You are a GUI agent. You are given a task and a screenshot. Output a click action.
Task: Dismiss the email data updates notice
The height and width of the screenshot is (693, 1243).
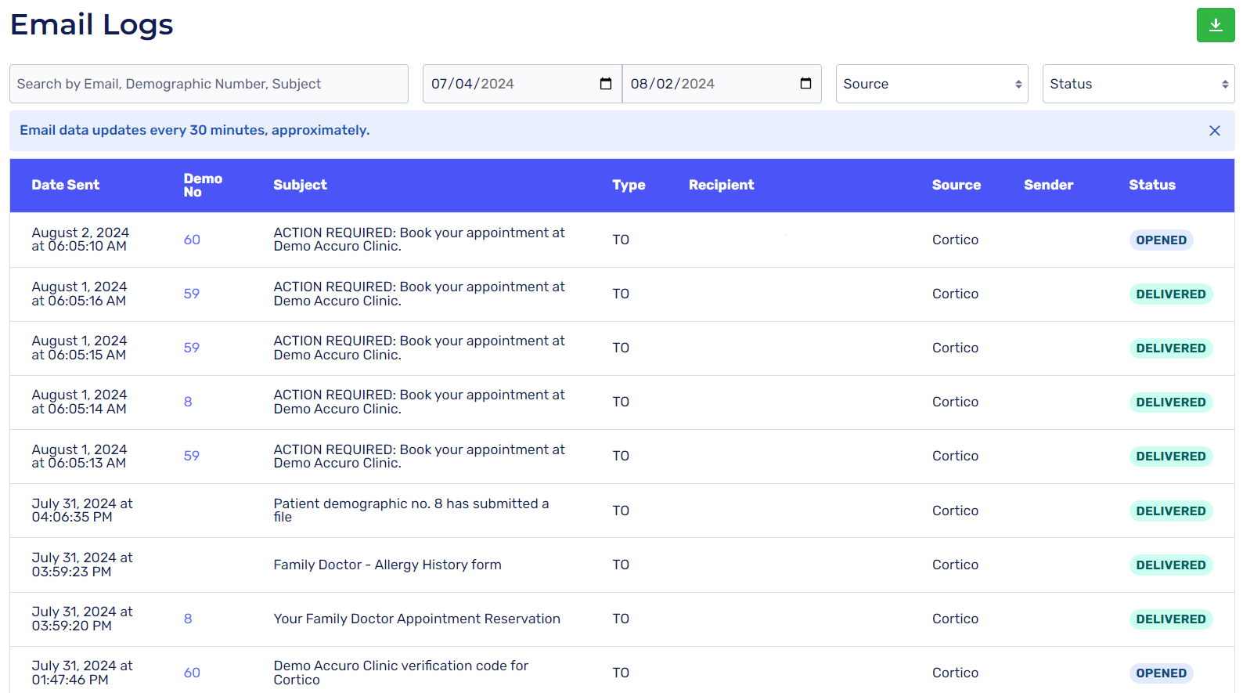pyautogui.click(x=1214, y=131)
